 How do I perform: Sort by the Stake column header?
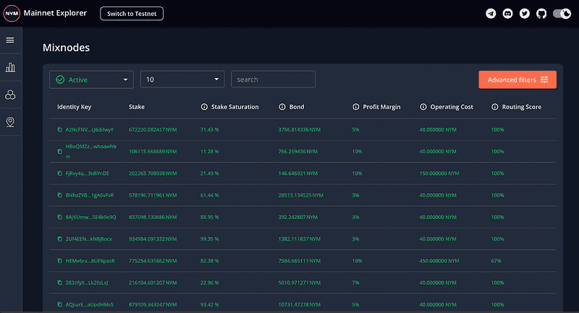(137, 107)
